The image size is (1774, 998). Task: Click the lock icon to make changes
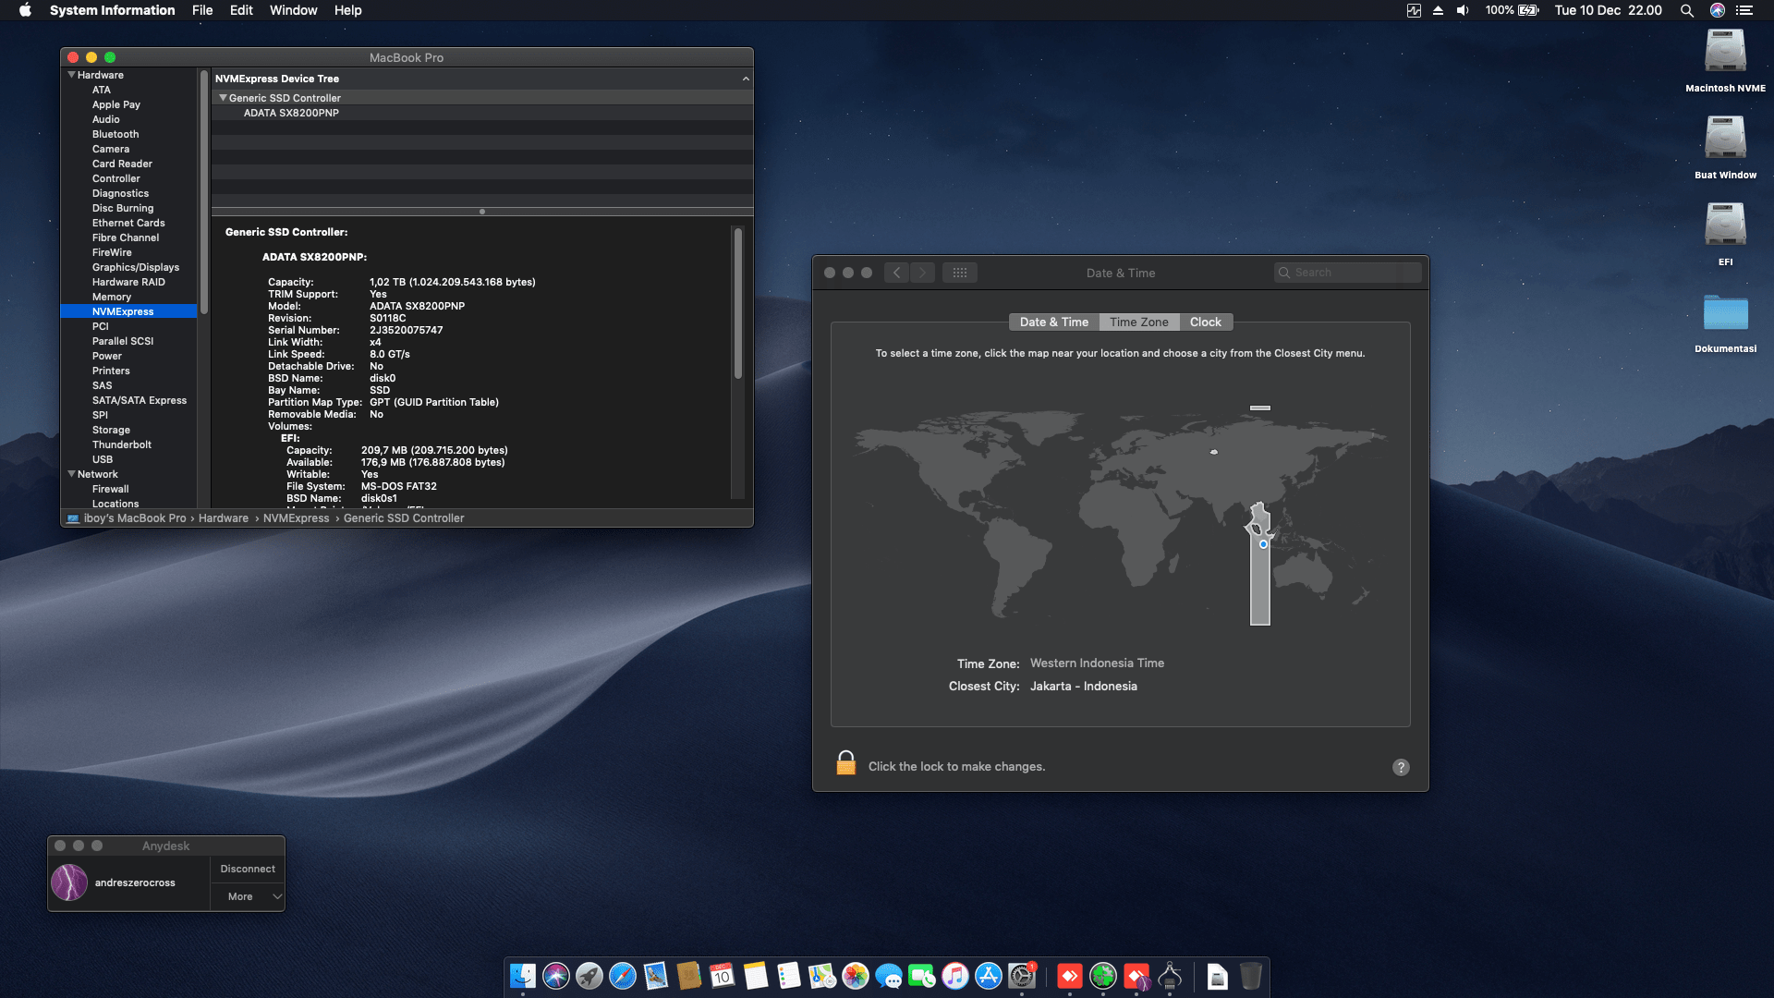pos(846,764)
